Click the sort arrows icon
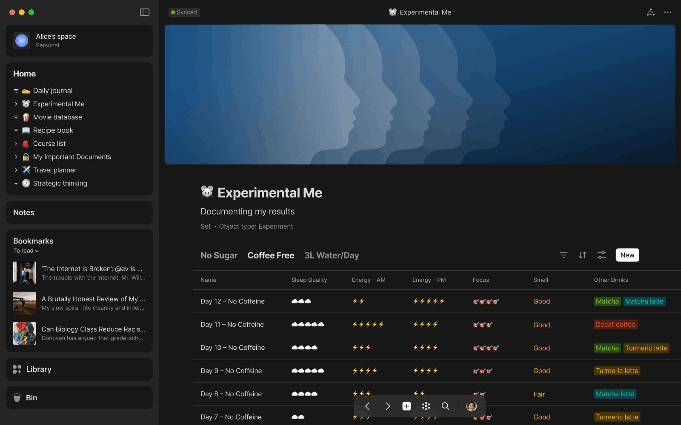 click(582, 255)
